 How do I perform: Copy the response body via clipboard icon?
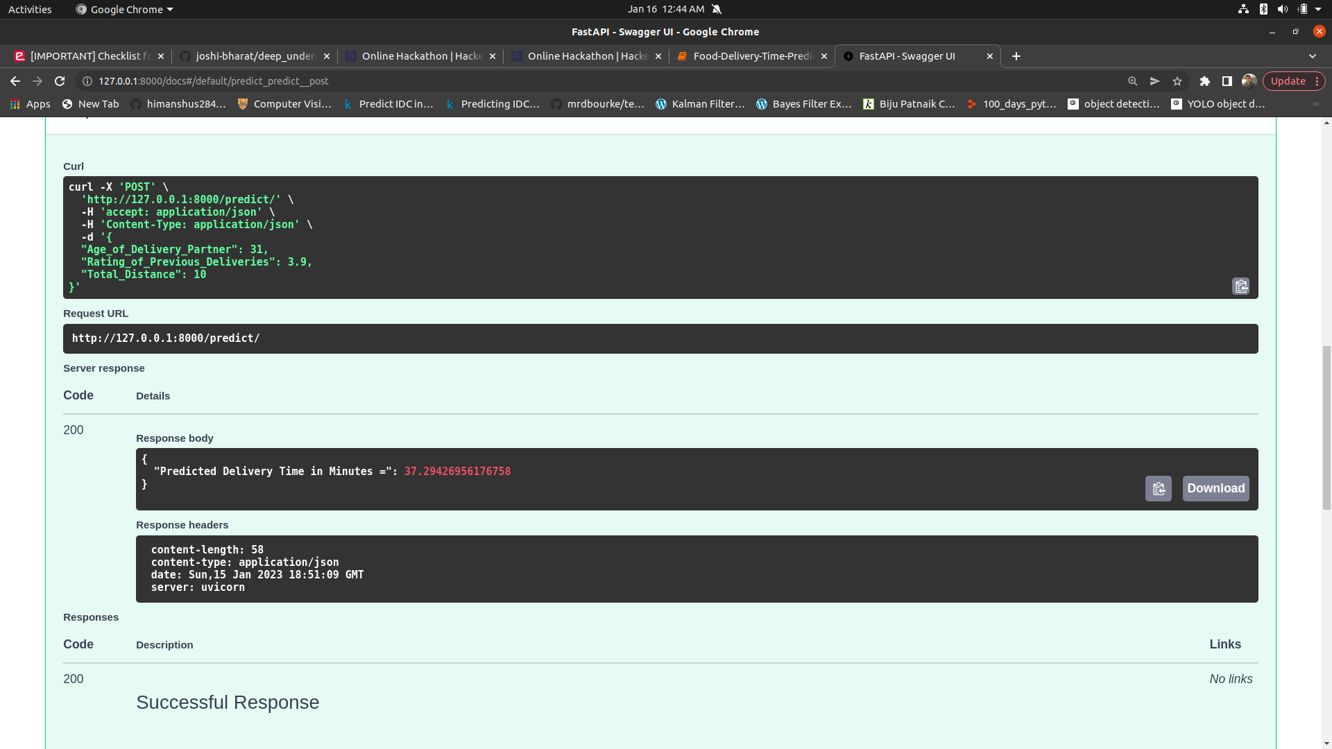pos(1157,488)
